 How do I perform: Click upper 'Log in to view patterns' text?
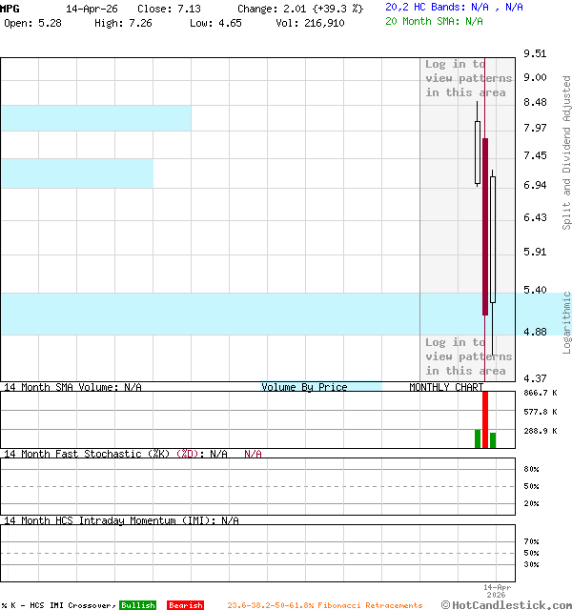[x=468, y=78]
